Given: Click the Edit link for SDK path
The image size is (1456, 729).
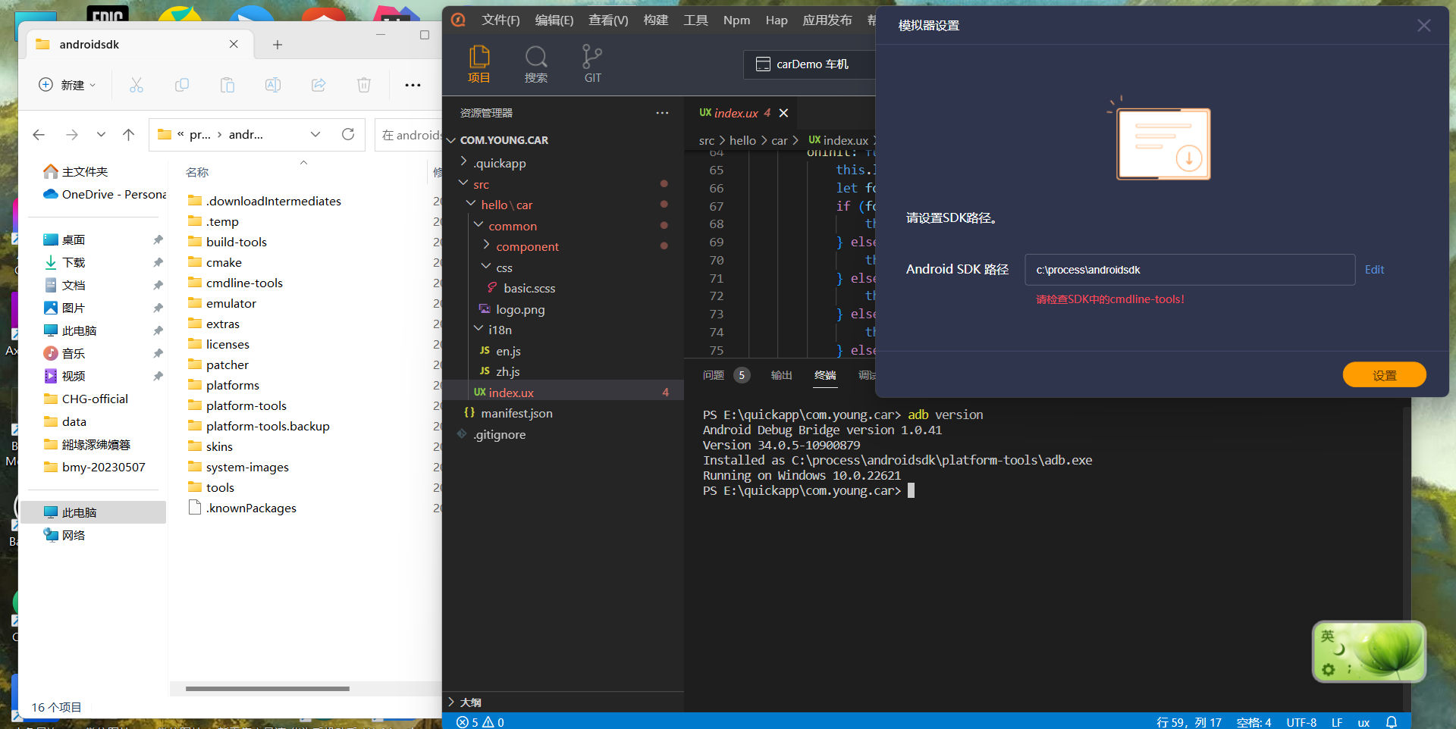Looking at the screenshot, I should (x=1374, y=270).
